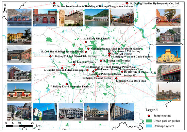
Task: Click the label '12. State-owned 751 Factory'
Action: click(124, 51)
